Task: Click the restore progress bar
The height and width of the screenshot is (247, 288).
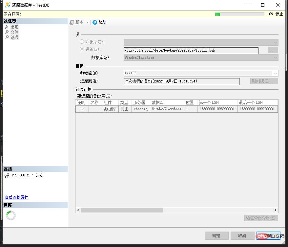Action: coord(239,14)
